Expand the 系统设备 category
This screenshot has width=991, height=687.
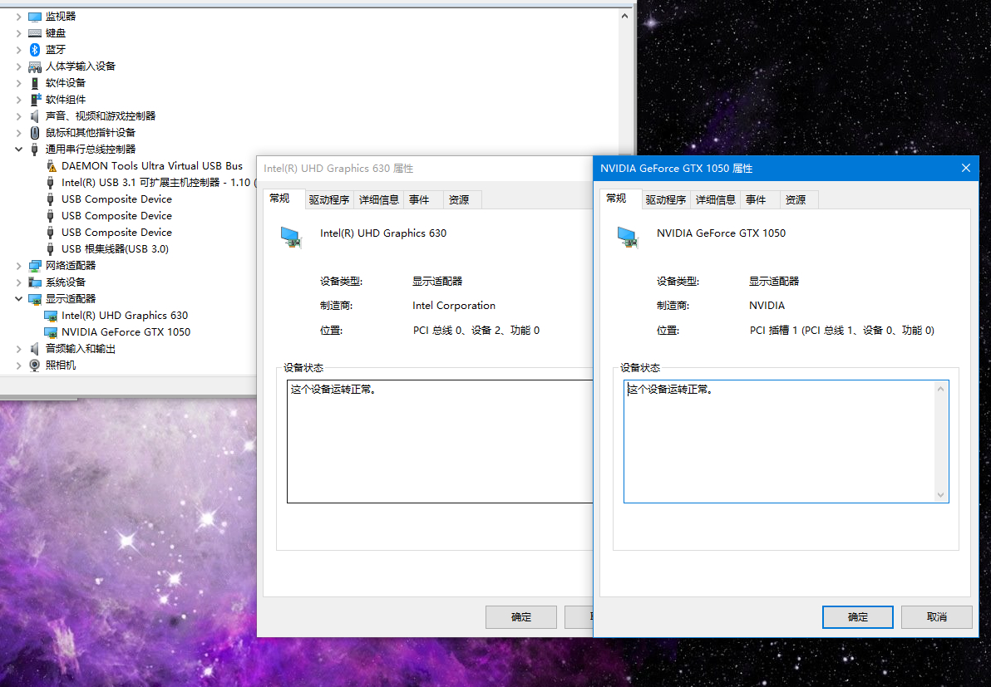pyautogui.click(x=18, y=282)
